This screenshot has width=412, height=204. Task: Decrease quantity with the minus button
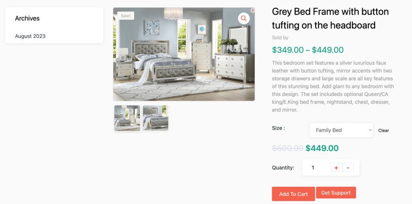click(x=348, y=167)
